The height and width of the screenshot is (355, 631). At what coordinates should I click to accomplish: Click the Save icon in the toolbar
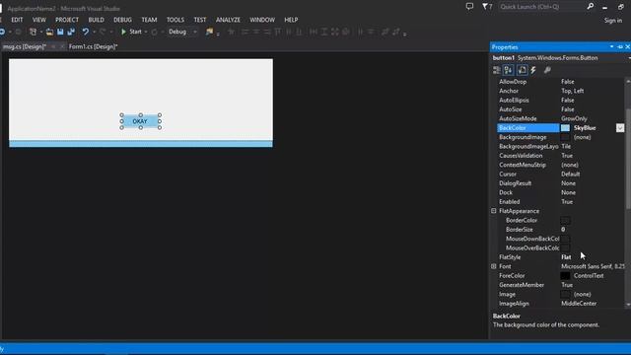coord(60,32)
